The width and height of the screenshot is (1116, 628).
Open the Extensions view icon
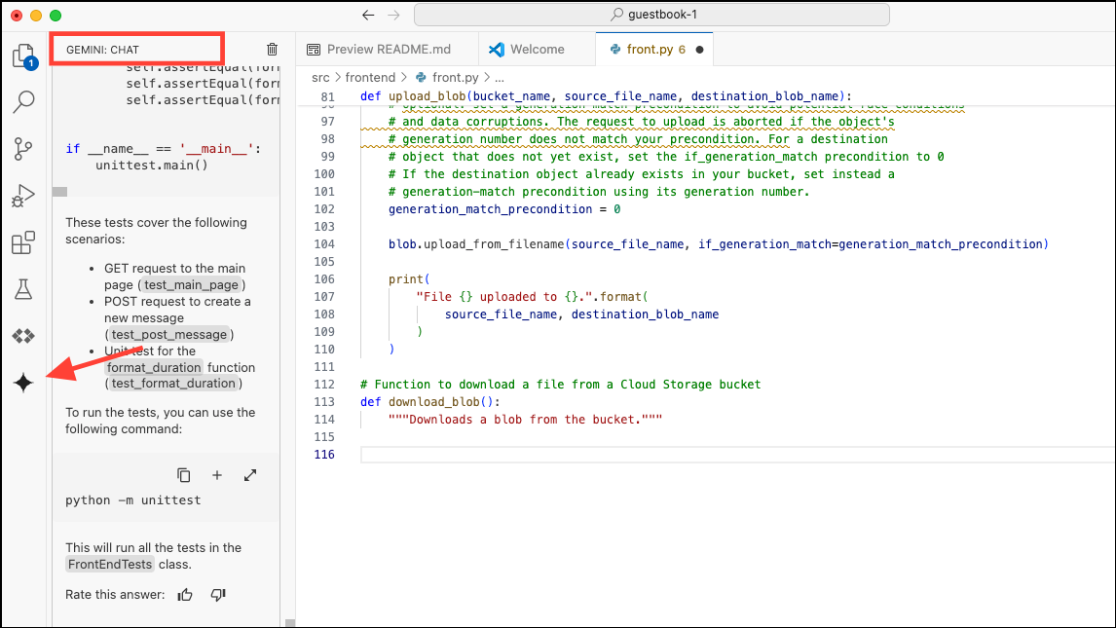23,242
